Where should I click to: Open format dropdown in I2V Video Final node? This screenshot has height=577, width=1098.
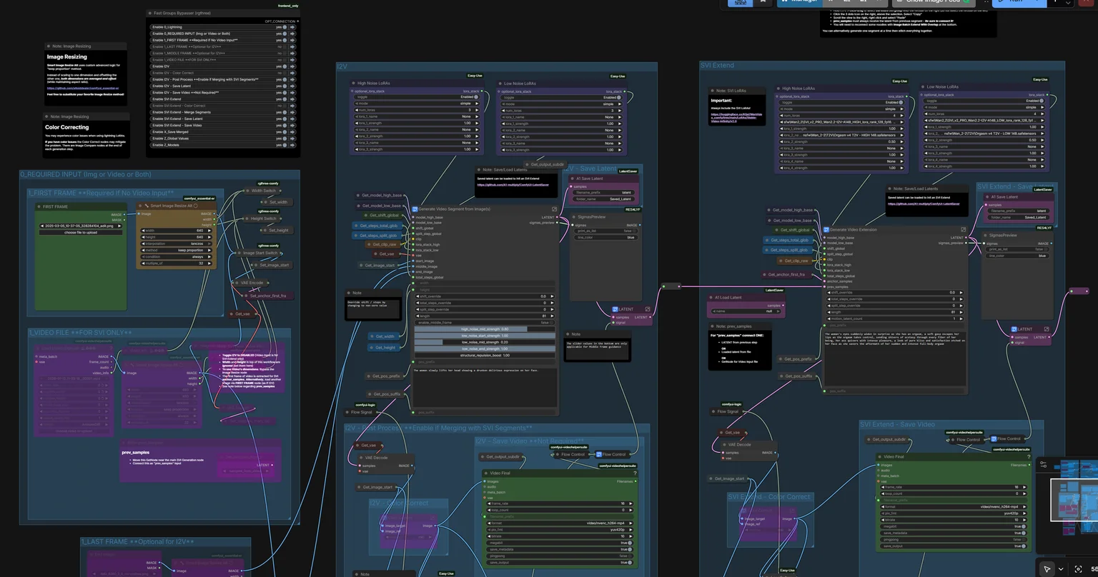tap(560, 523)
